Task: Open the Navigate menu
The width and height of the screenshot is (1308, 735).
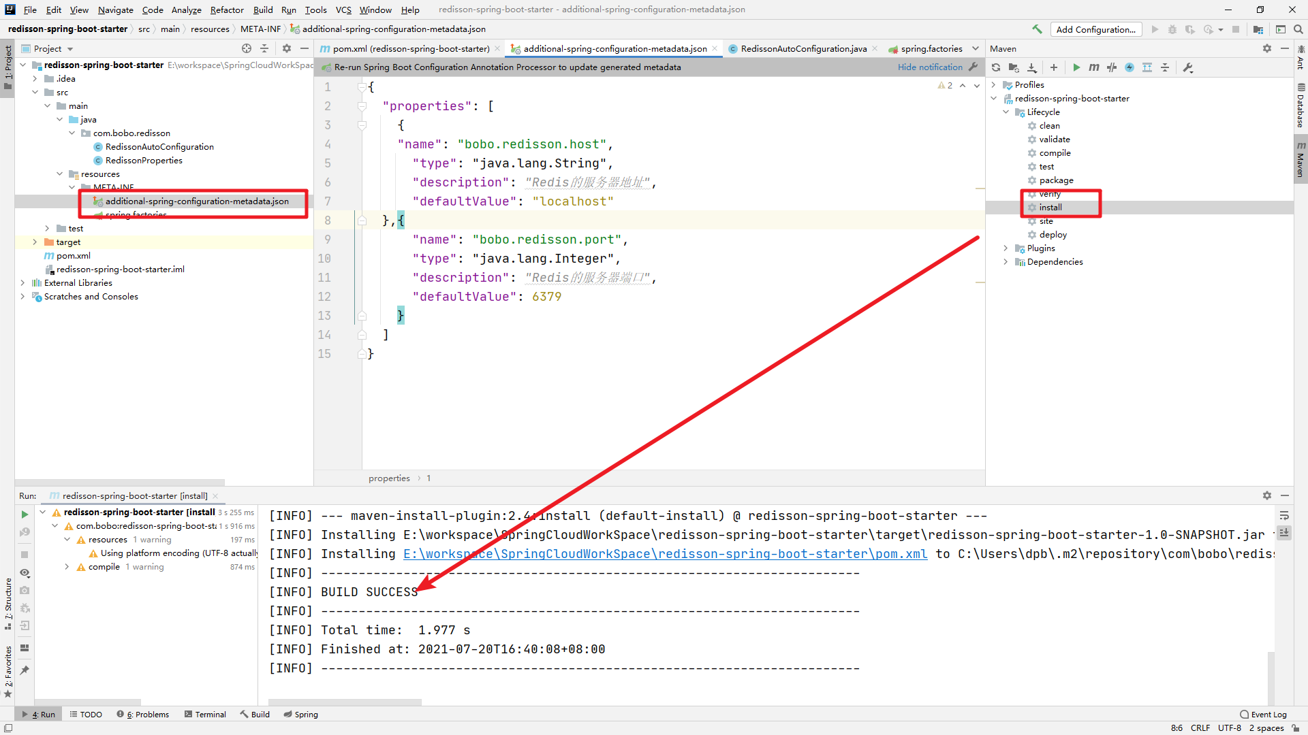Action: click(115, 10)
